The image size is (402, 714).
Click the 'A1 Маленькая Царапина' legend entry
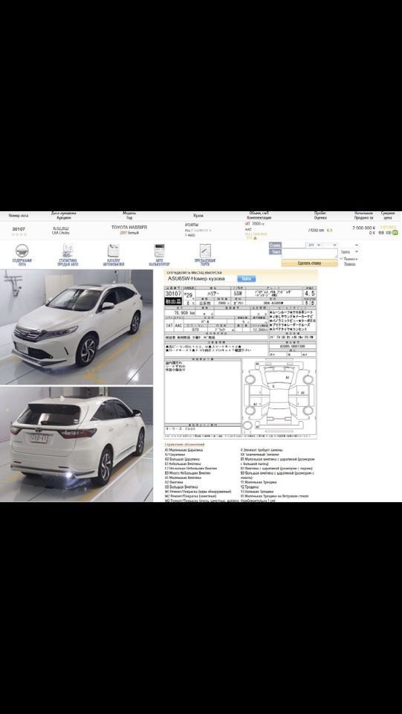[184, 450]
